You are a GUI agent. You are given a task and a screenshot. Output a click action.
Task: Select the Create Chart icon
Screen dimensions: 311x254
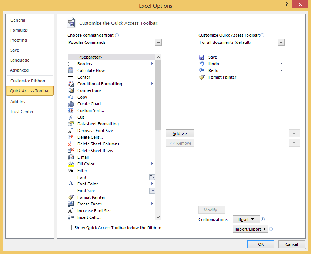tap(71, 104)
